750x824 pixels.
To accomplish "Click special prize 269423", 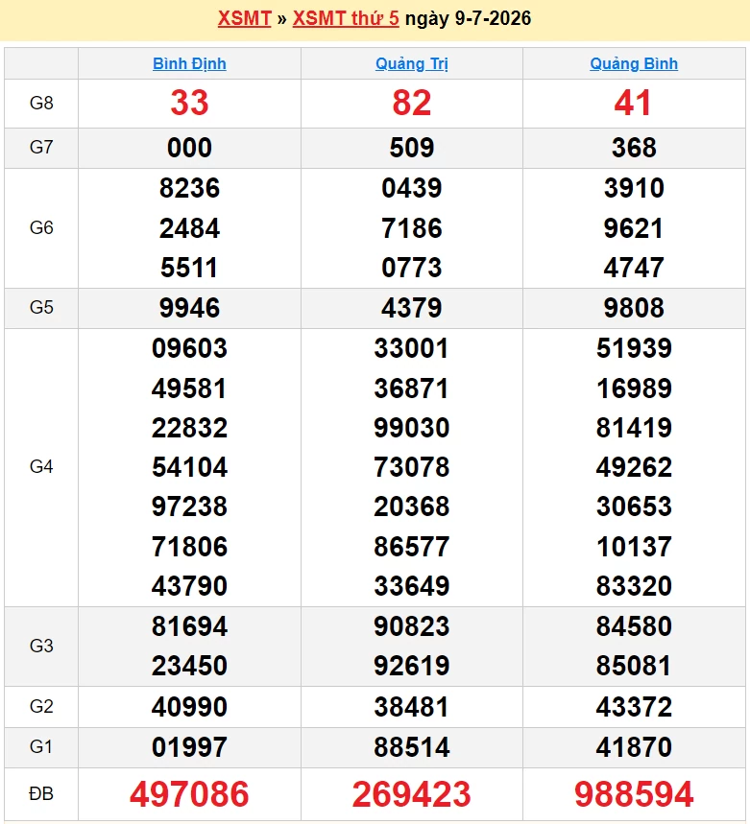I will coord(412,794).
